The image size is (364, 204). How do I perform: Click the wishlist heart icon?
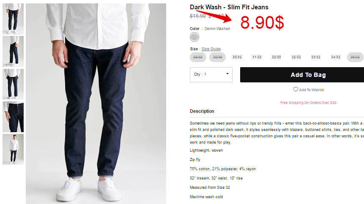coord(296,90)
